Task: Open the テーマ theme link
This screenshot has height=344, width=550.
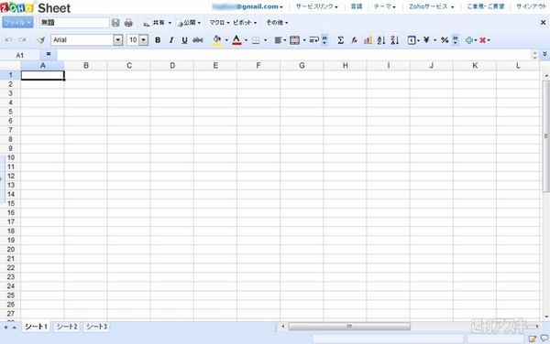Action: click(385, 6)
